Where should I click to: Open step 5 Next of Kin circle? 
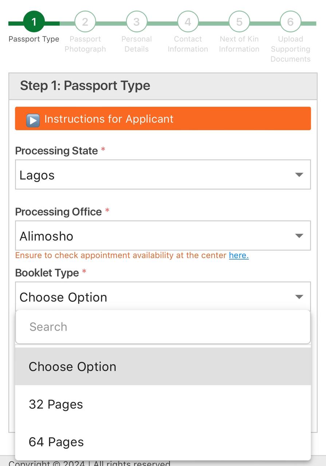pyautogui.click(x=239, y=22)
